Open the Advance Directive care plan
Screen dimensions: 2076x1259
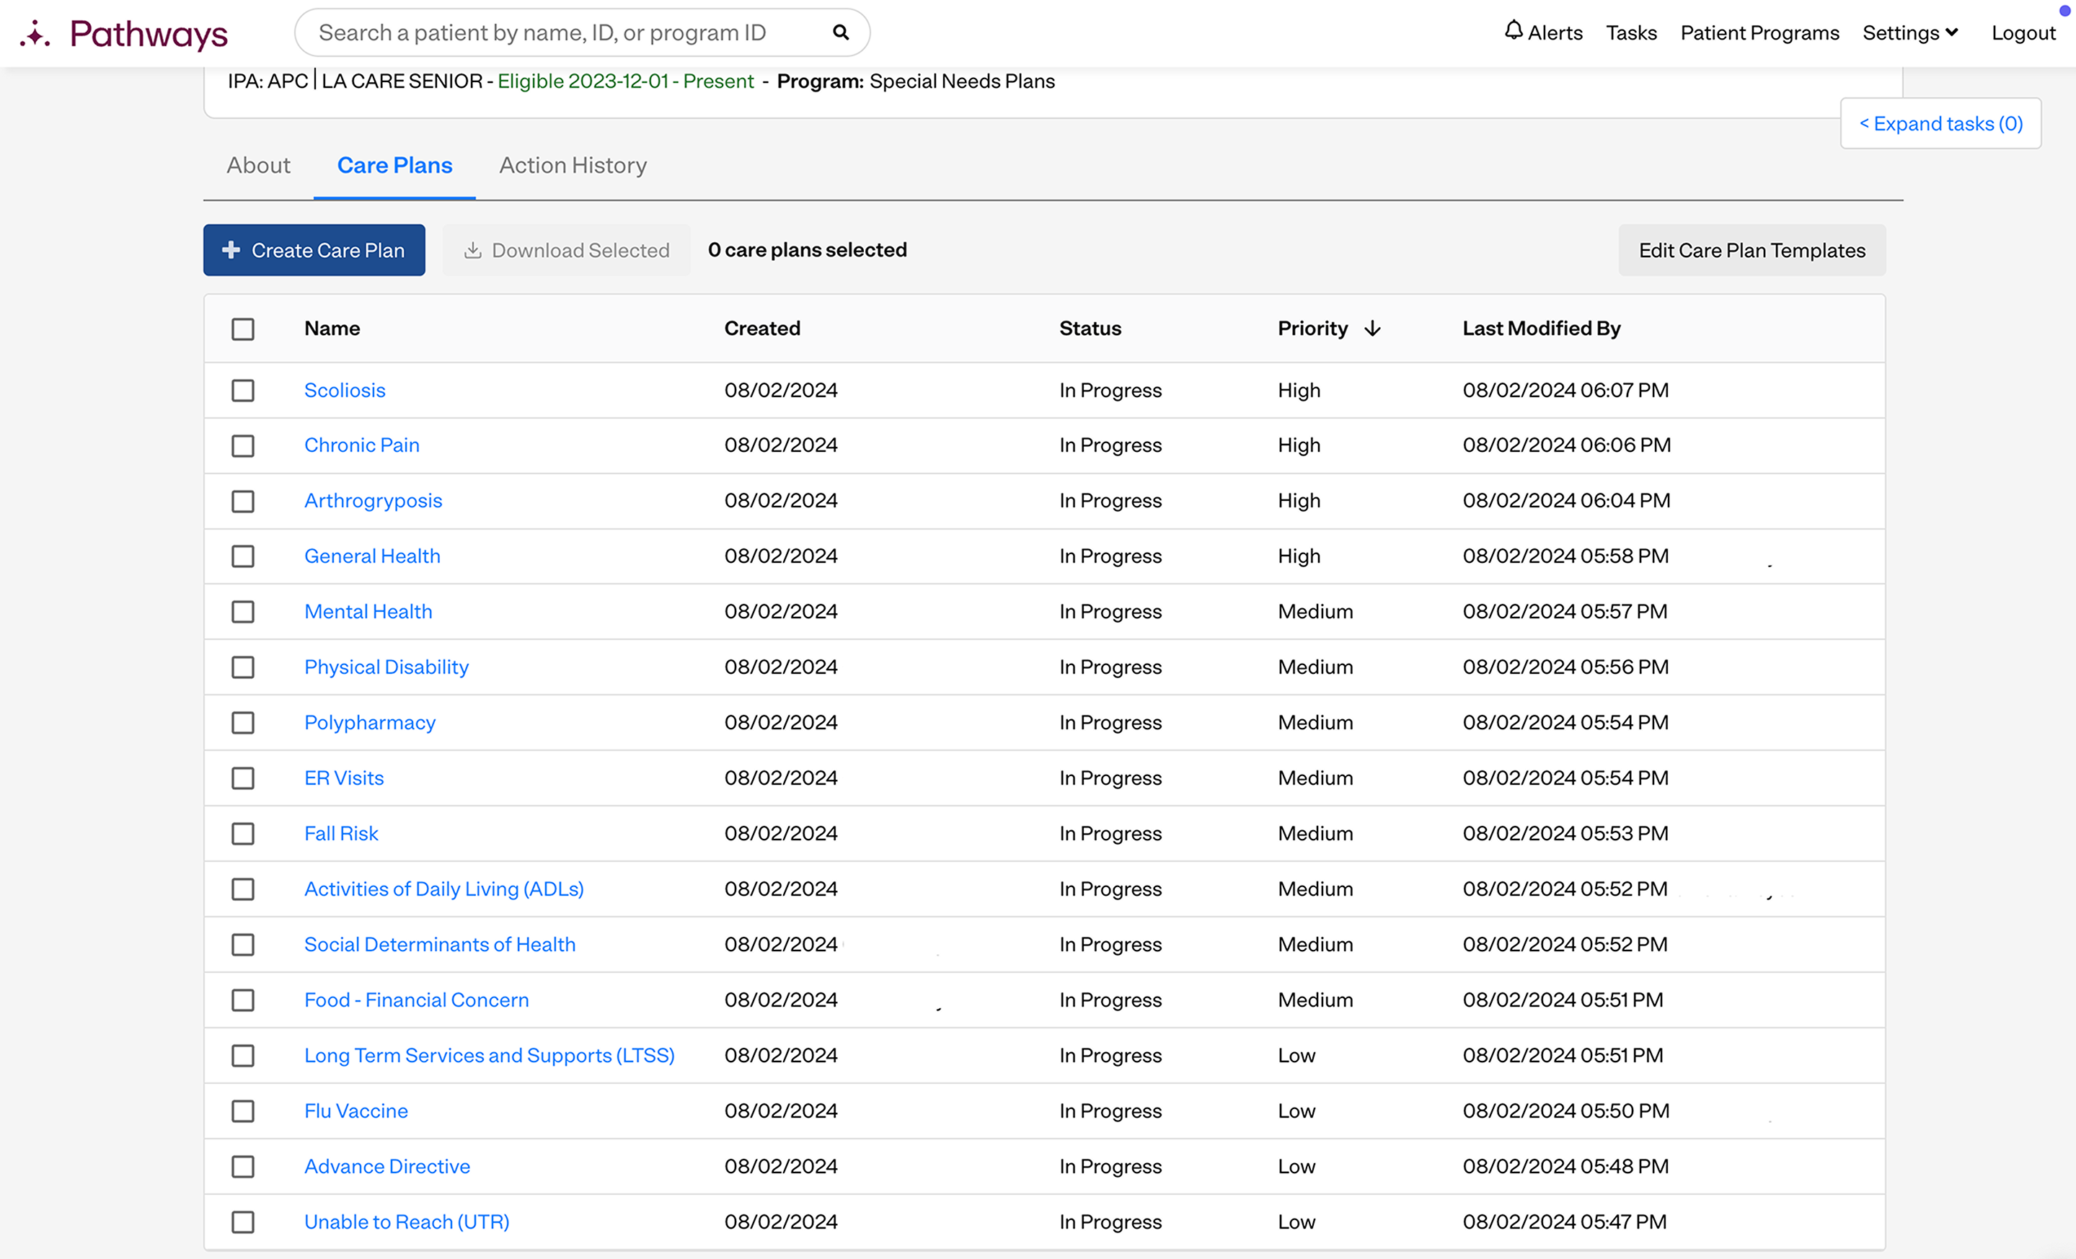coord(387,1166)
